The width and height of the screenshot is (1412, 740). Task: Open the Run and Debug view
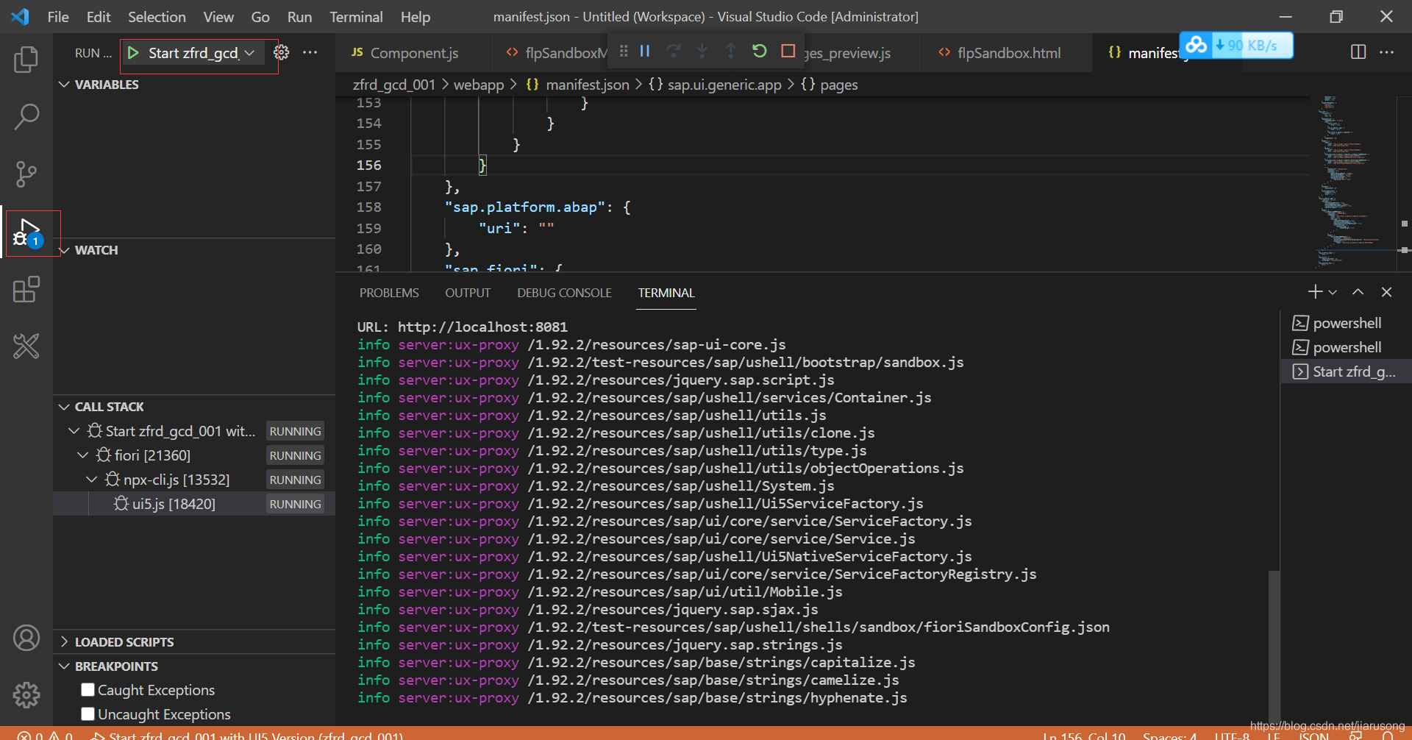(x=28, y=232)
